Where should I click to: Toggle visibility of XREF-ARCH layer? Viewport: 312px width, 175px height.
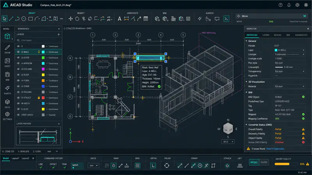tap(18, 115)
